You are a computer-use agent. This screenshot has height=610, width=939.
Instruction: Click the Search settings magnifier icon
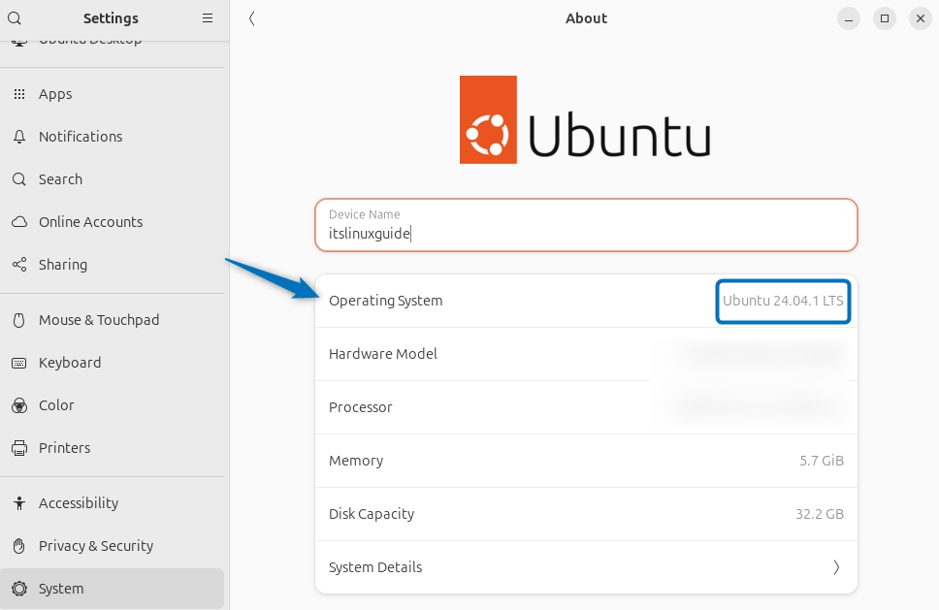click(18, 178)
